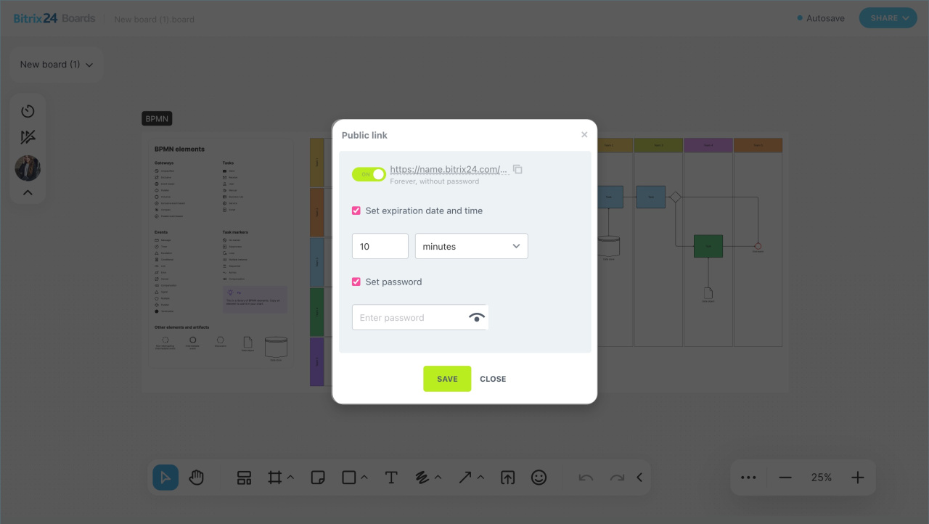Select the Text tool
This screenshot has height=524, width=929.
(x=391, y=478)
